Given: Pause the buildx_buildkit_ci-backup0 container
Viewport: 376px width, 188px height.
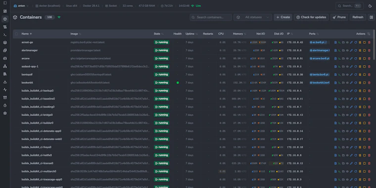Looking at the screenshot, I should pos(360,91).
